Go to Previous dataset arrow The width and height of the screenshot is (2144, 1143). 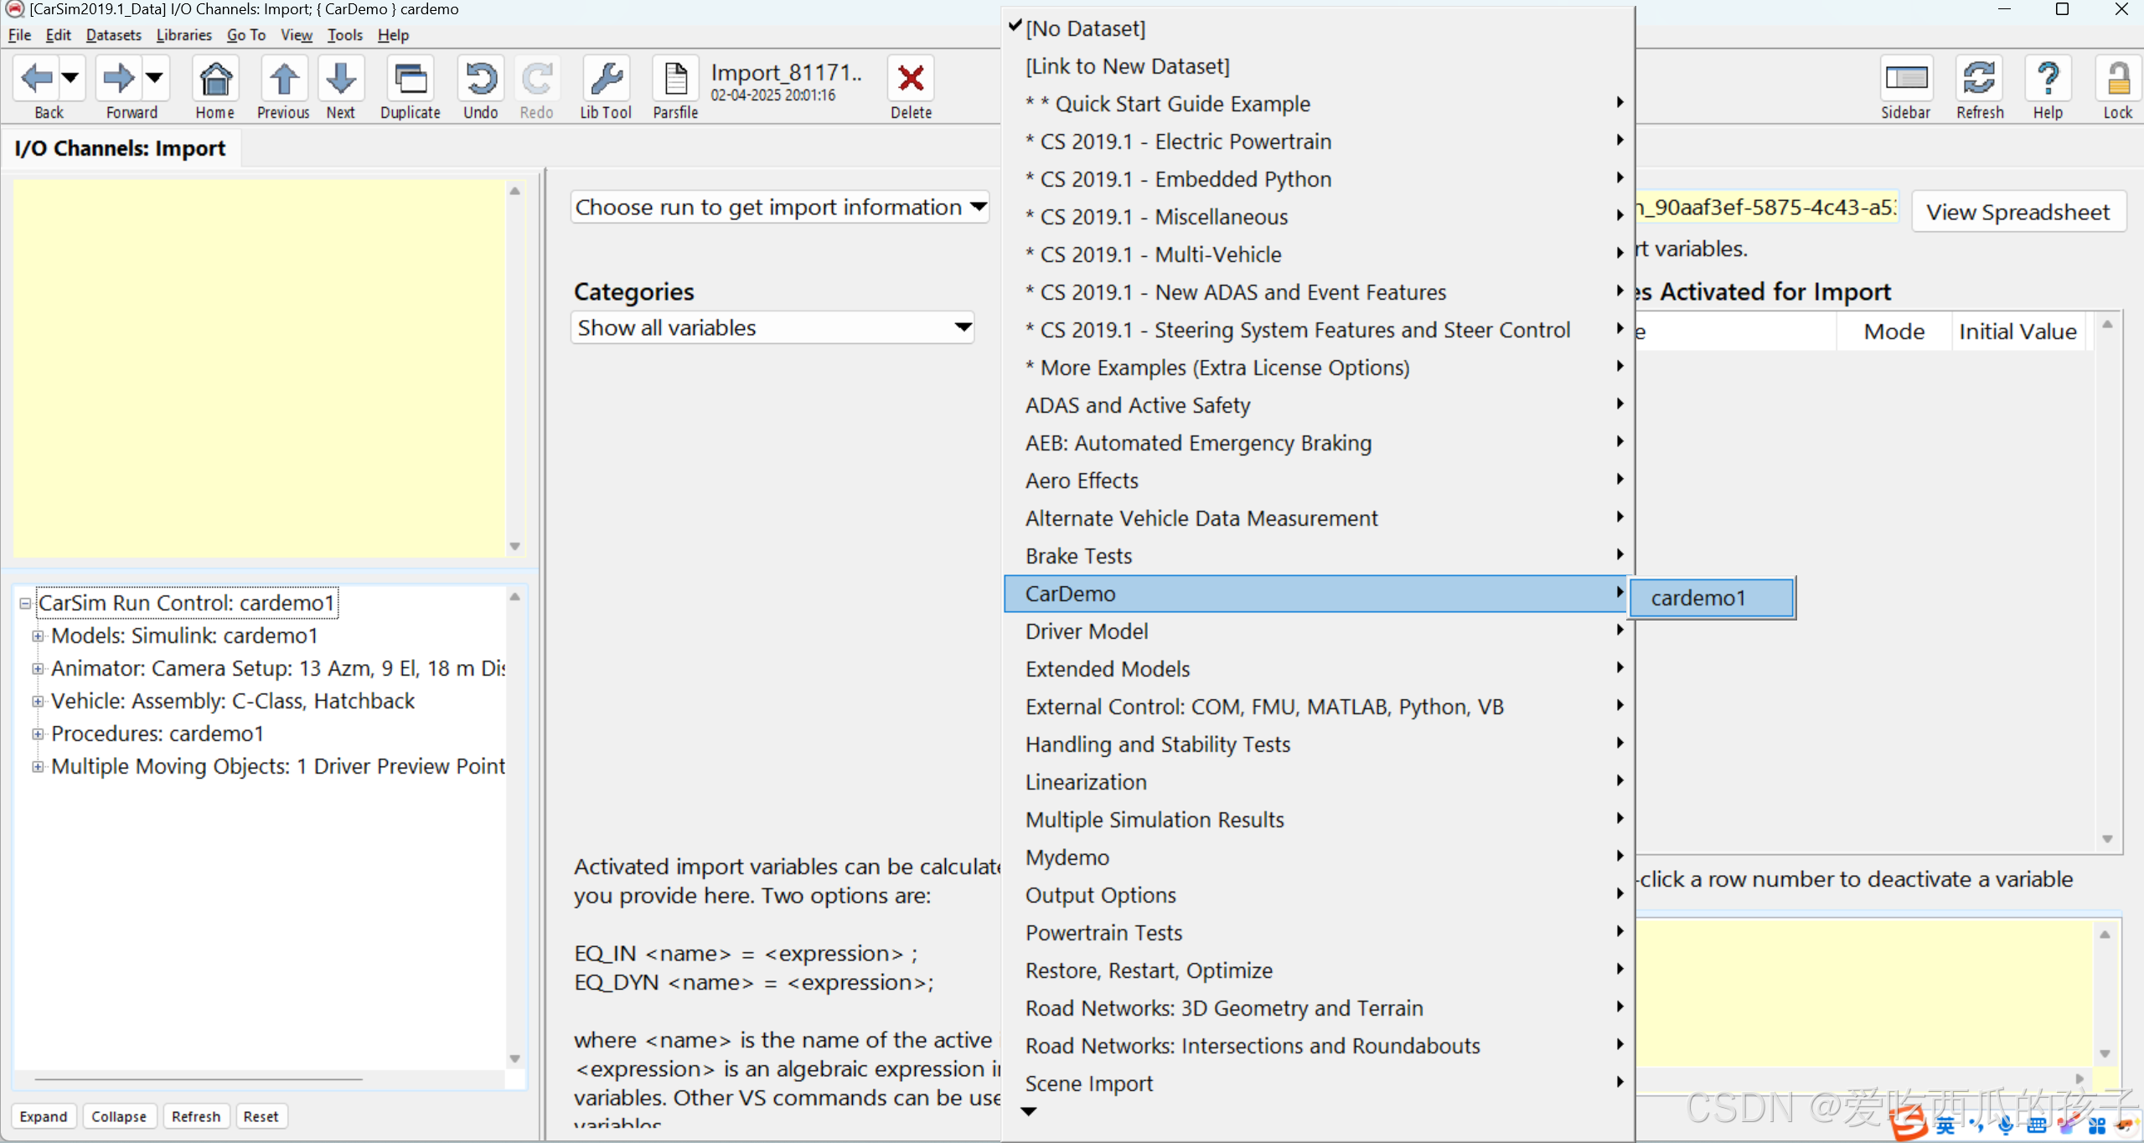[x=283, y=80]
